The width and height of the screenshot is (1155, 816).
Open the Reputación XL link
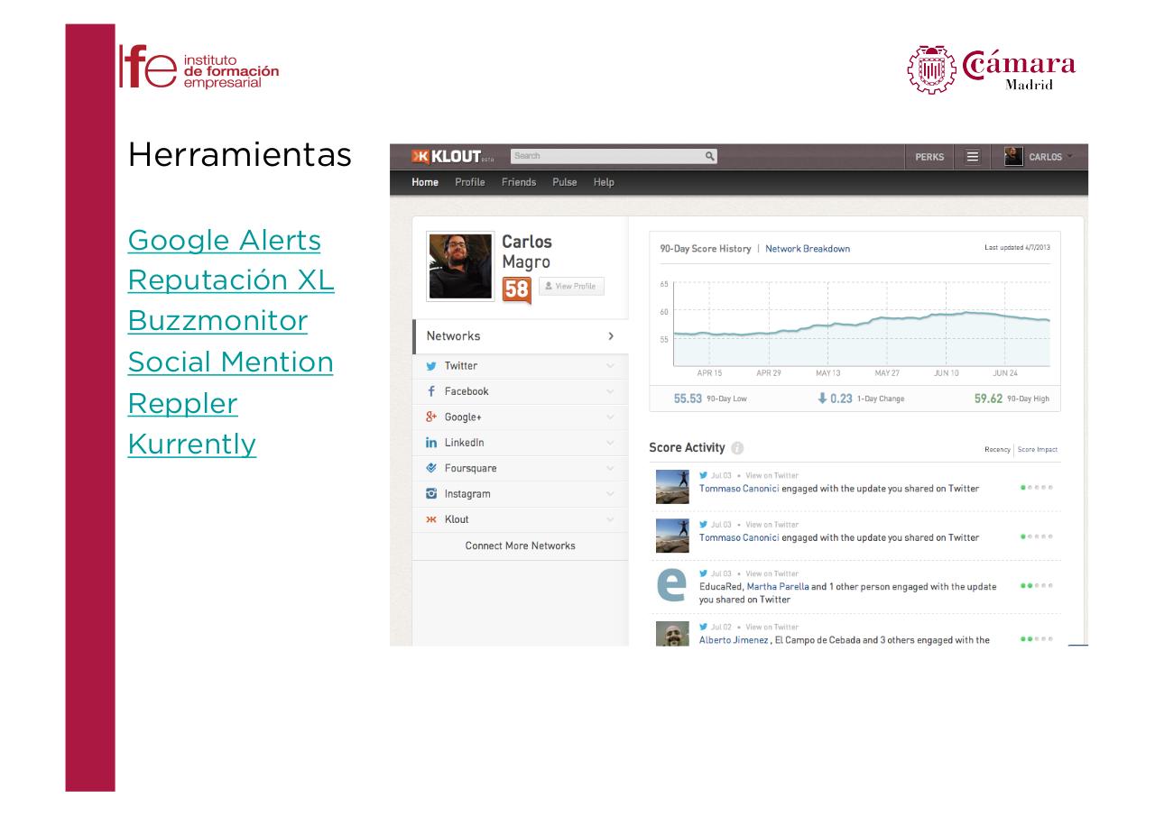[x=231, y=280]
